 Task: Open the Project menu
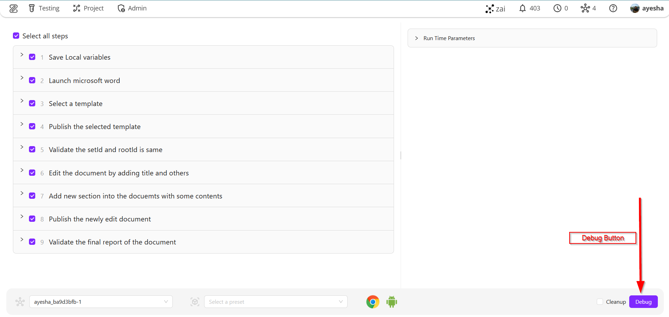(x=88, y=8)
